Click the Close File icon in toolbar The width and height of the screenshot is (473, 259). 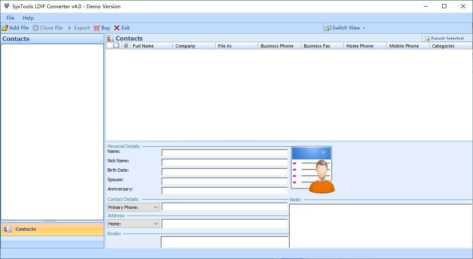36,28
